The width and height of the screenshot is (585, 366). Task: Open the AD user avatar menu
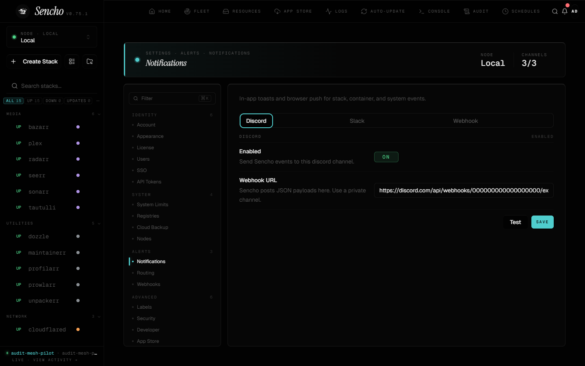tap(574, 11)
